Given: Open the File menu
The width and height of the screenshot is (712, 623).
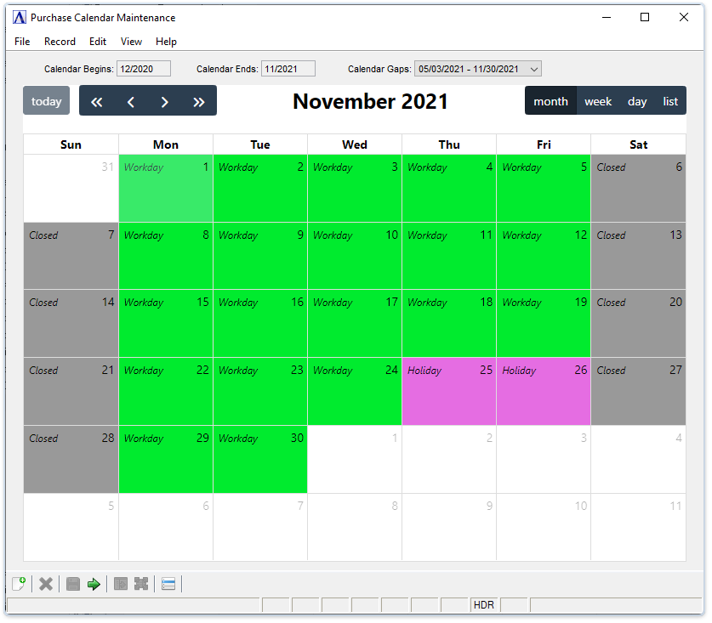Looking at the screenshot, I should [21, 41].
